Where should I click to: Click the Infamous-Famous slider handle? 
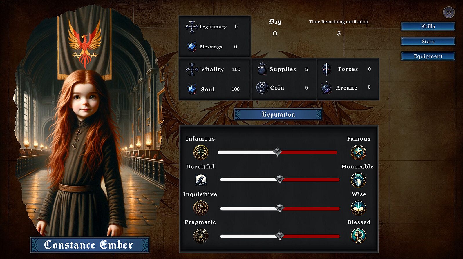[277, 152]
